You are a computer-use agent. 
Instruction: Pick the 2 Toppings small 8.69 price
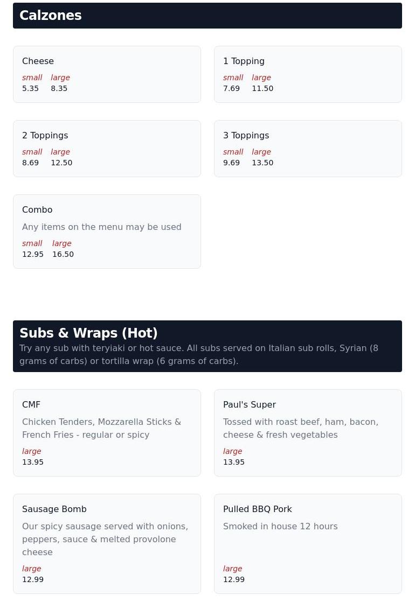pyautogui.click(x=30, y=163)
